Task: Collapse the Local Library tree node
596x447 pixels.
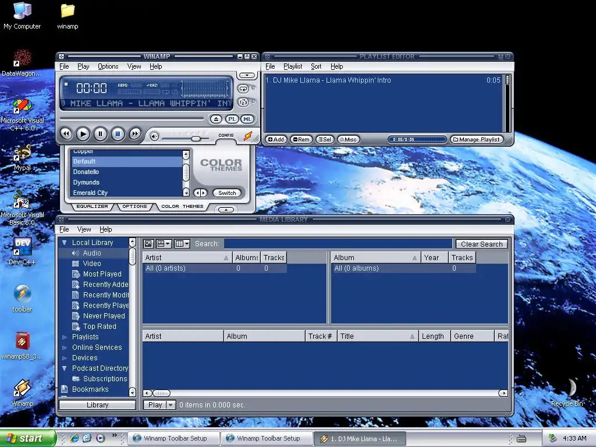Action: (x=64, y=243)
